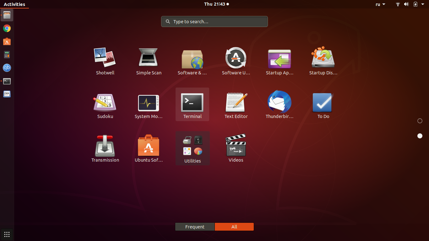Expand the system status menu arrow
Viewport: 429px width, 241px height.
423,4
